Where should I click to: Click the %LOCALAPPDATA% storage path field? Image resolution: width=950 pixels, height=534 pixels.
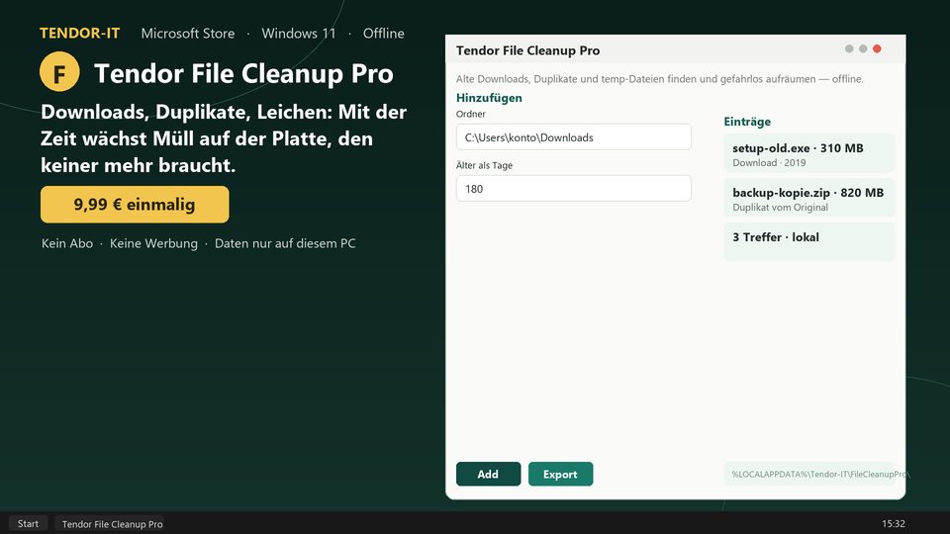click(808, 474)
